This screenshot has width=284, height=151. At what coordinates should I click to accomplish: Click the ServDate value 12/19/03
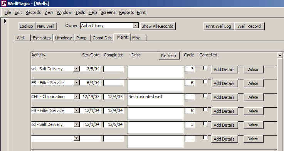click(x=91, y=97)
